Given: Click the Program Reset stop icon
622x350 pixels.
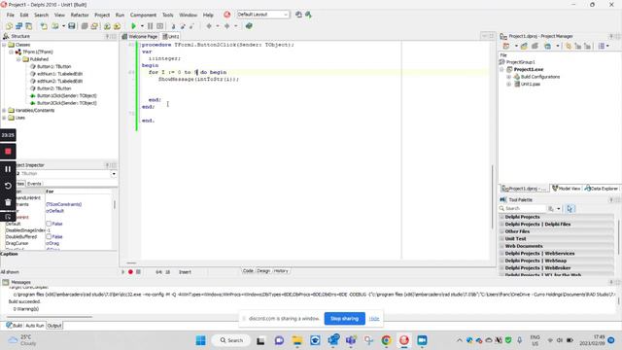Looking at the screenshot, I should coord(159,26).
